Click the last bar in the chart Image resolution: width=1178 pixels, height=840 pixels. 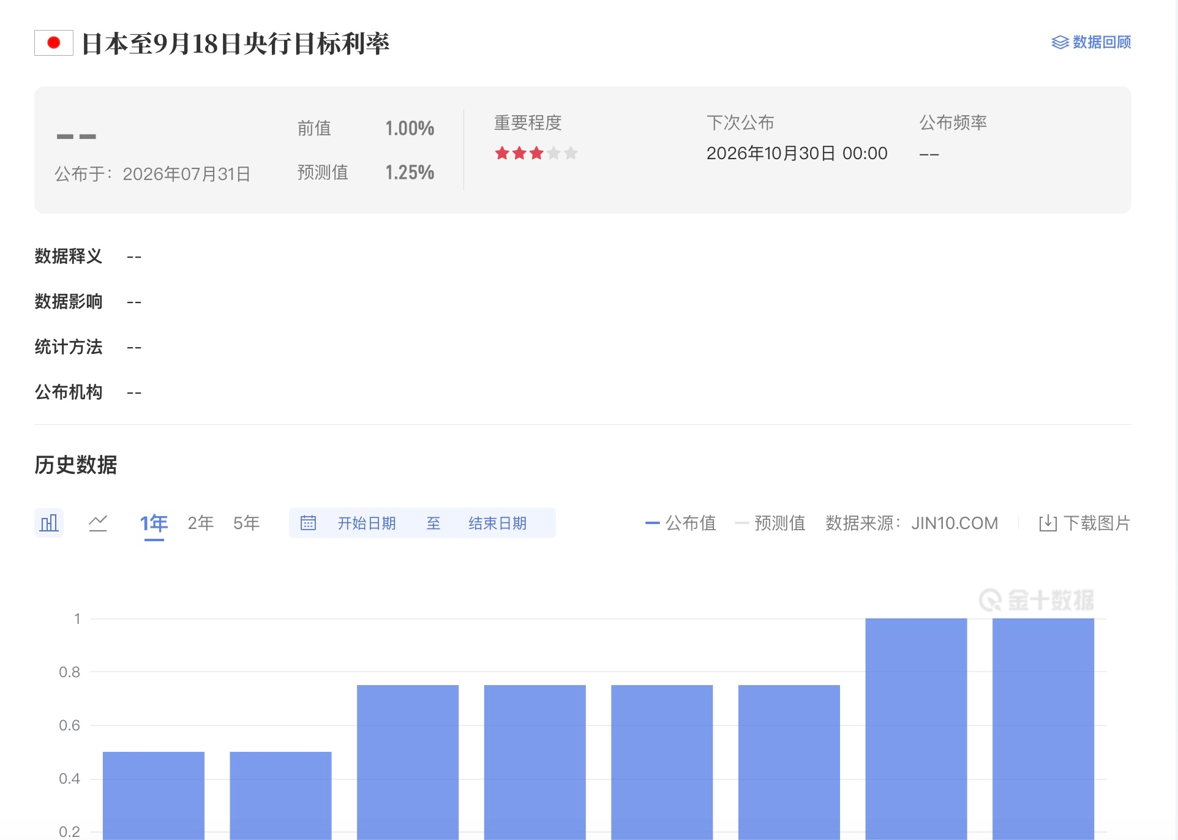pos(1043,729)
